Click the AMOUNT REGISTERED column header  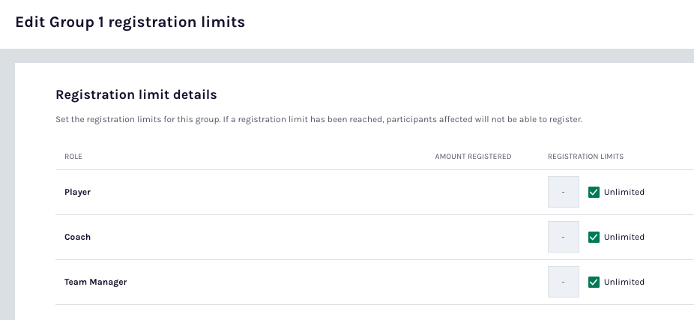tap(473, 157)
